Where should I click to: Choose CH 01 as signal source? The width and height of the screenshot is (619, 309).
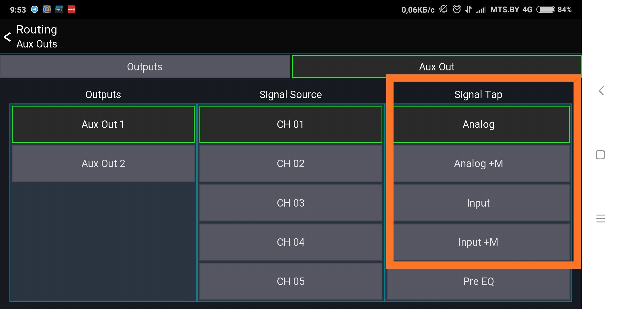click(x=291, y=124)
